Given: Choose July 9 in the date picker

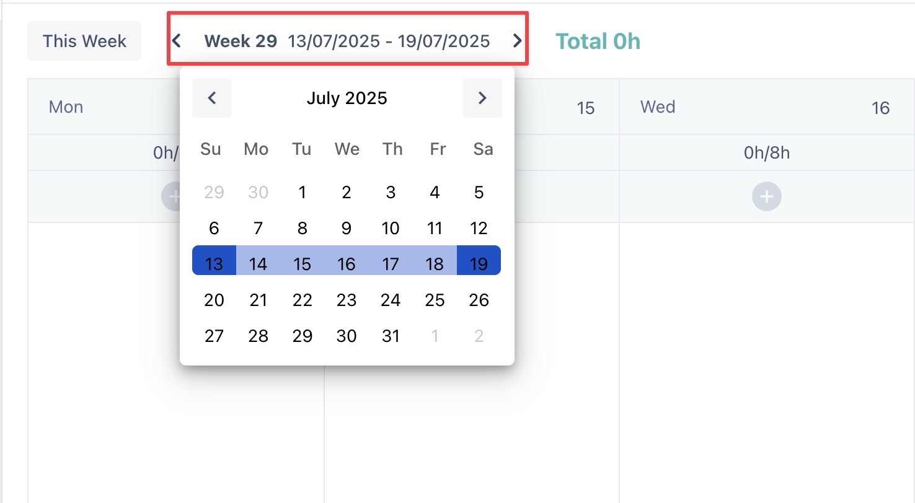Looking at the screenshot, I should [x=346, y=229].
